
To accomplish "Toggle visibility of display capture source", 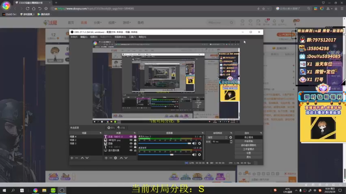I will click(x=131, y=150).
